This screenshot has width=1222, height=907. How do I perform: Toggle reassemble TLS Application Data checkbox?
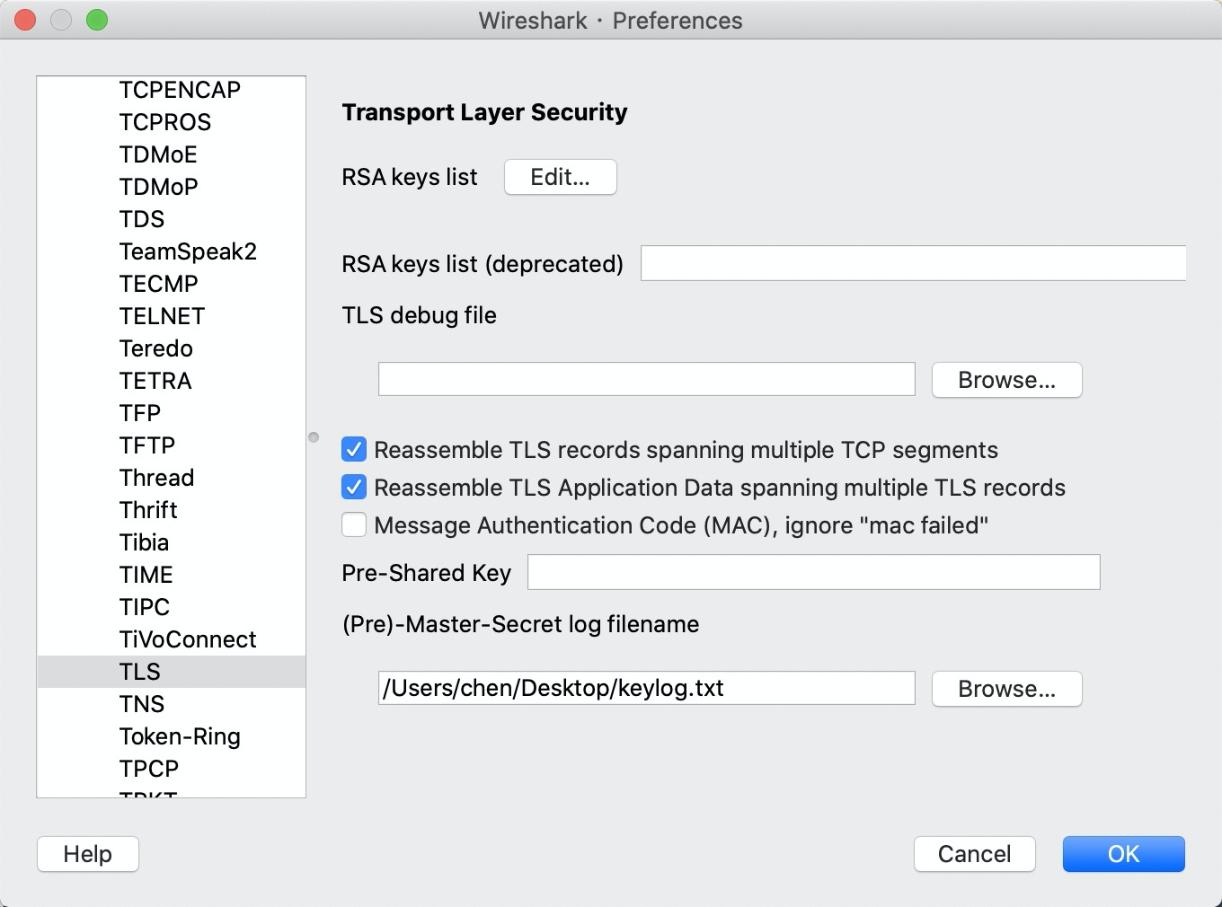[x=354, y=487]
